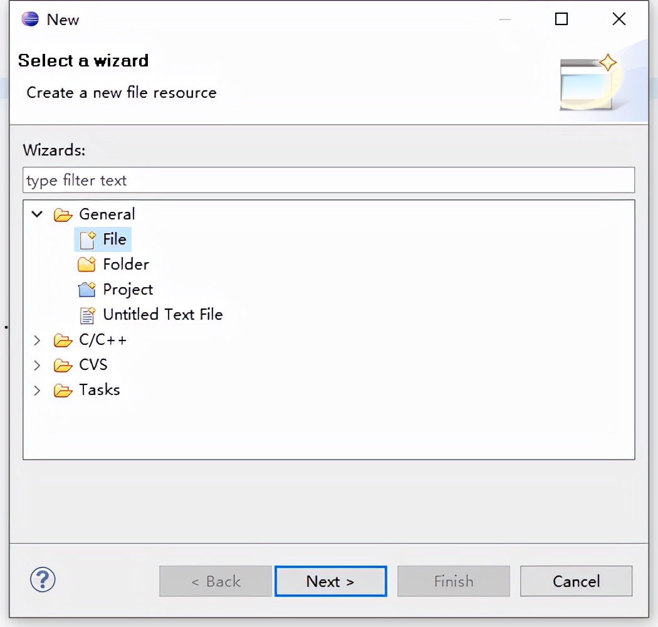Maximize the New dialog window
The width and height of the screenshot is (658, 627).
coord(561,19)
